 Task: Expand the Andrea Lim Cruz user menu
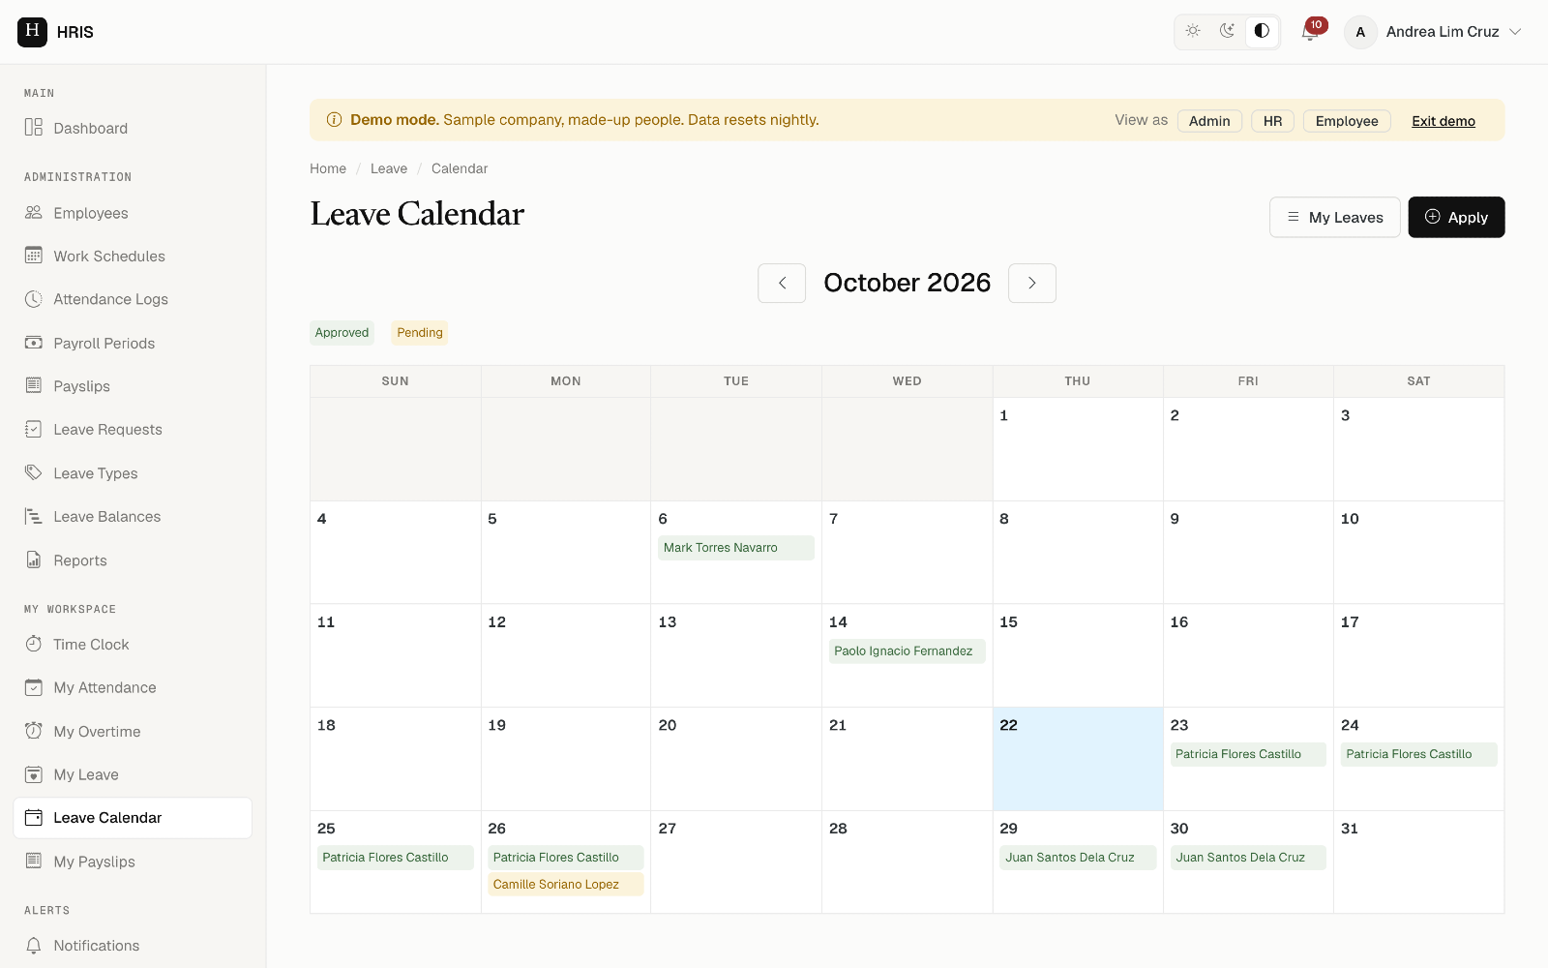pyautogui.click(x=1434, y=32)
